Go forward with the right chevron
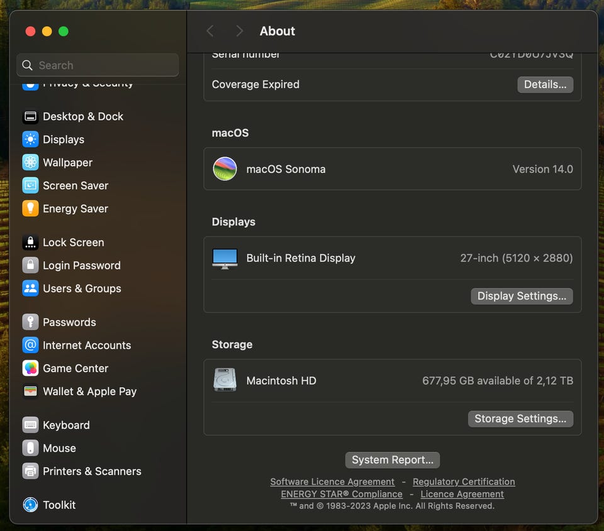604x531 pixels. (239, 31)
